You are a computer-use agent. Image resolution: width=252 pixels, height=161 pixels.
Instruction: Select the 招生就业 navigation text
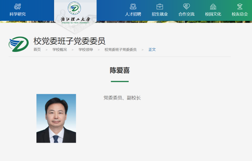click(x=160, y=14)
